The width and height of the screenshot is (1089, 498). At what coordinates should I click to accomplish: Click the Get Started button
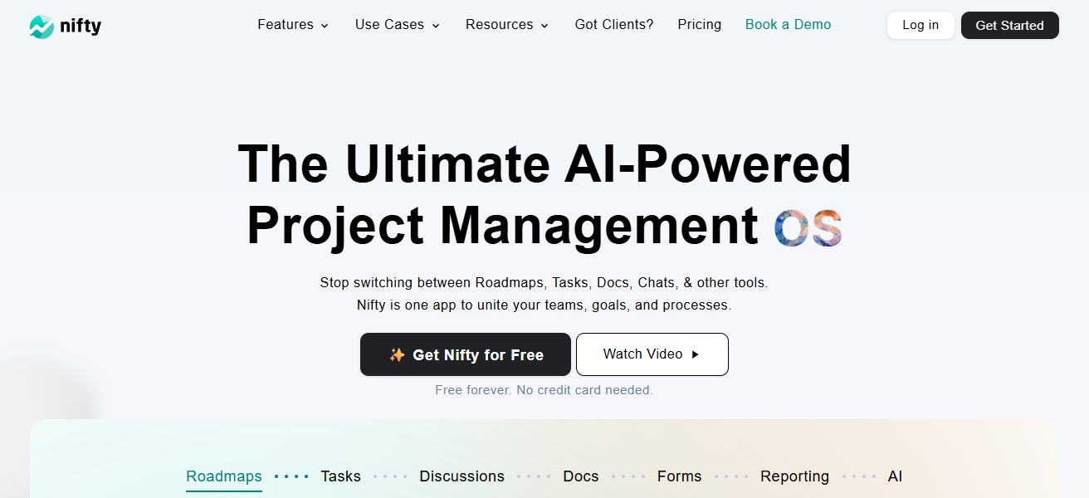click(1009, 26)
